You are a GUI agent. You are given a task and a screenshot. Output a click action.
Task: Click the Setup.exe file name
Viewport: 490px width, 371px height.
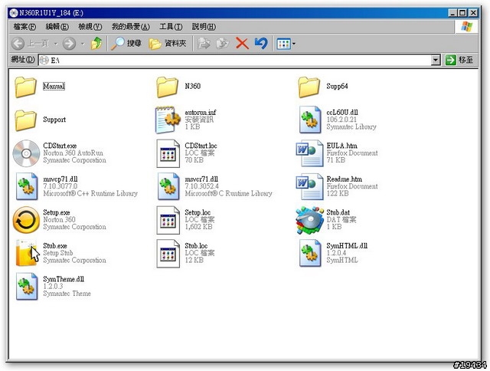click(56, 212)
